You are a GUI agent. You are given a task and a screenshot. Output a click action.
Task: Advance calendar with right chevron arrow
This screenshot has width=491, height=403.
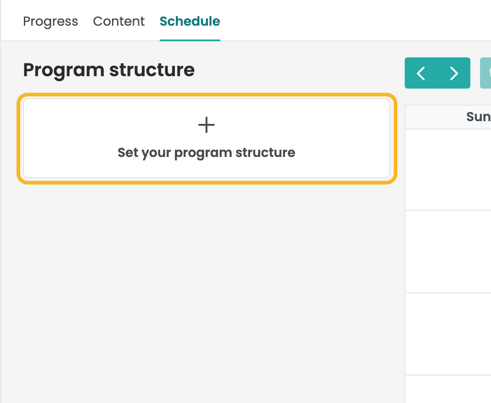pyautogui.click(x=454, y=73)
